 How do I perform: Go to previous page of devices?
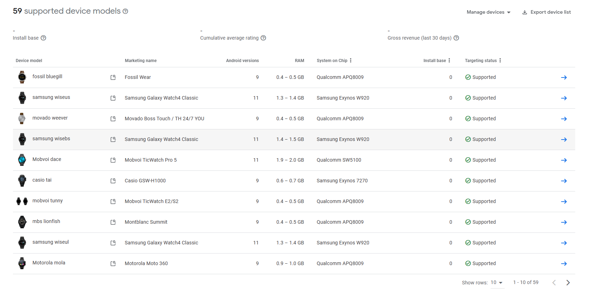[554, 283]
